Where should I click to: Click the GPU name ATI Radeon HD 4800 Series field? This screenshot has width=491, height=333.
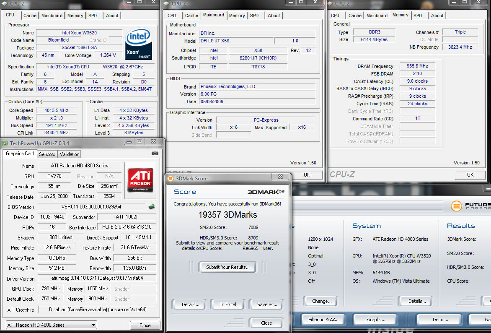coord(80,166)
